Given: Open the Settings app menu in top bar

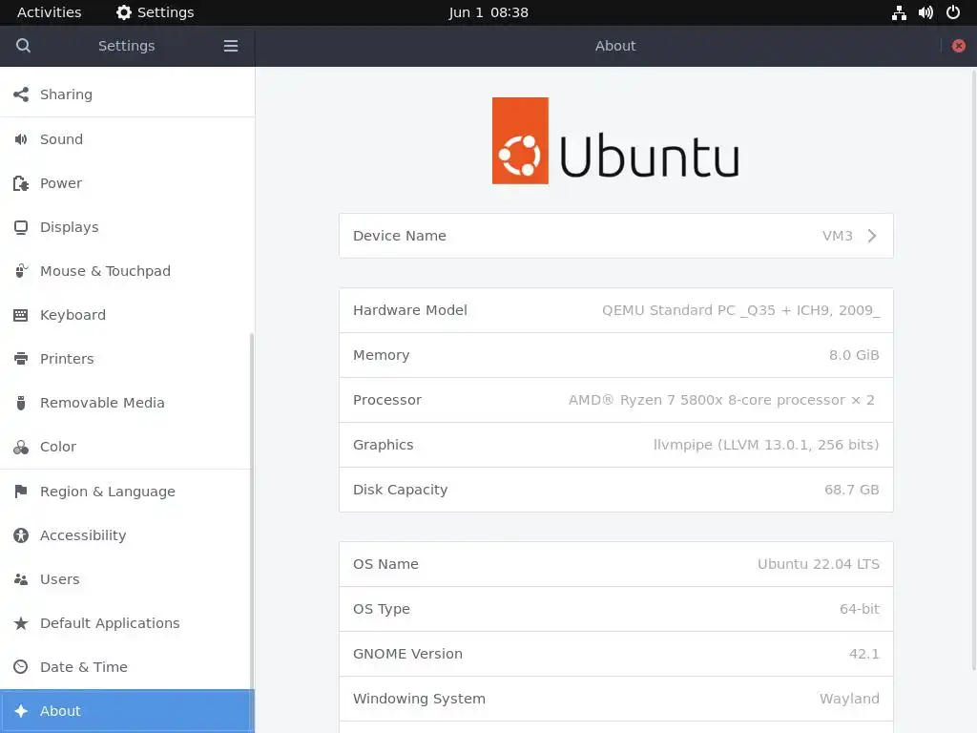Looking at the screenshot, I should point(156,12).
